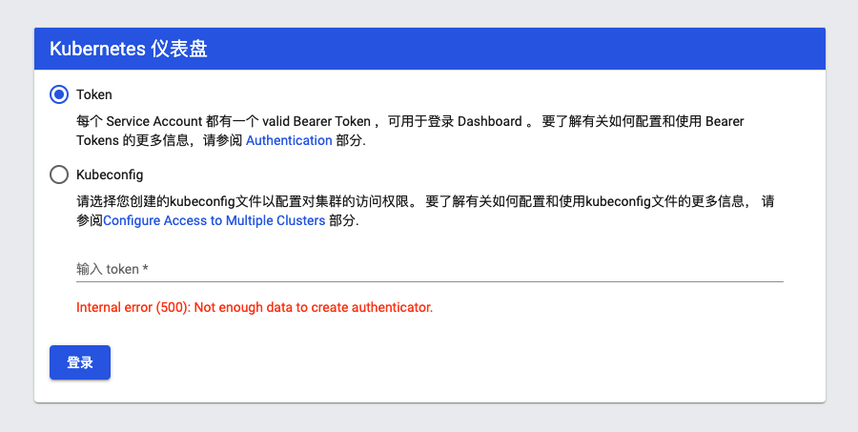858x432 pixels.
Task: Select the Kubeconfig radio button
Action: pos(59,175)
